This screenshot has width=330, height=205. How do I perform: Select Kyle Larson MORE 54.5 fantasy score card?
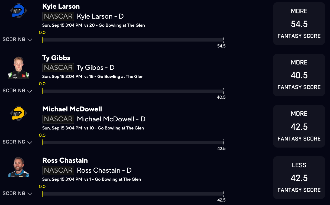(299, 23)
